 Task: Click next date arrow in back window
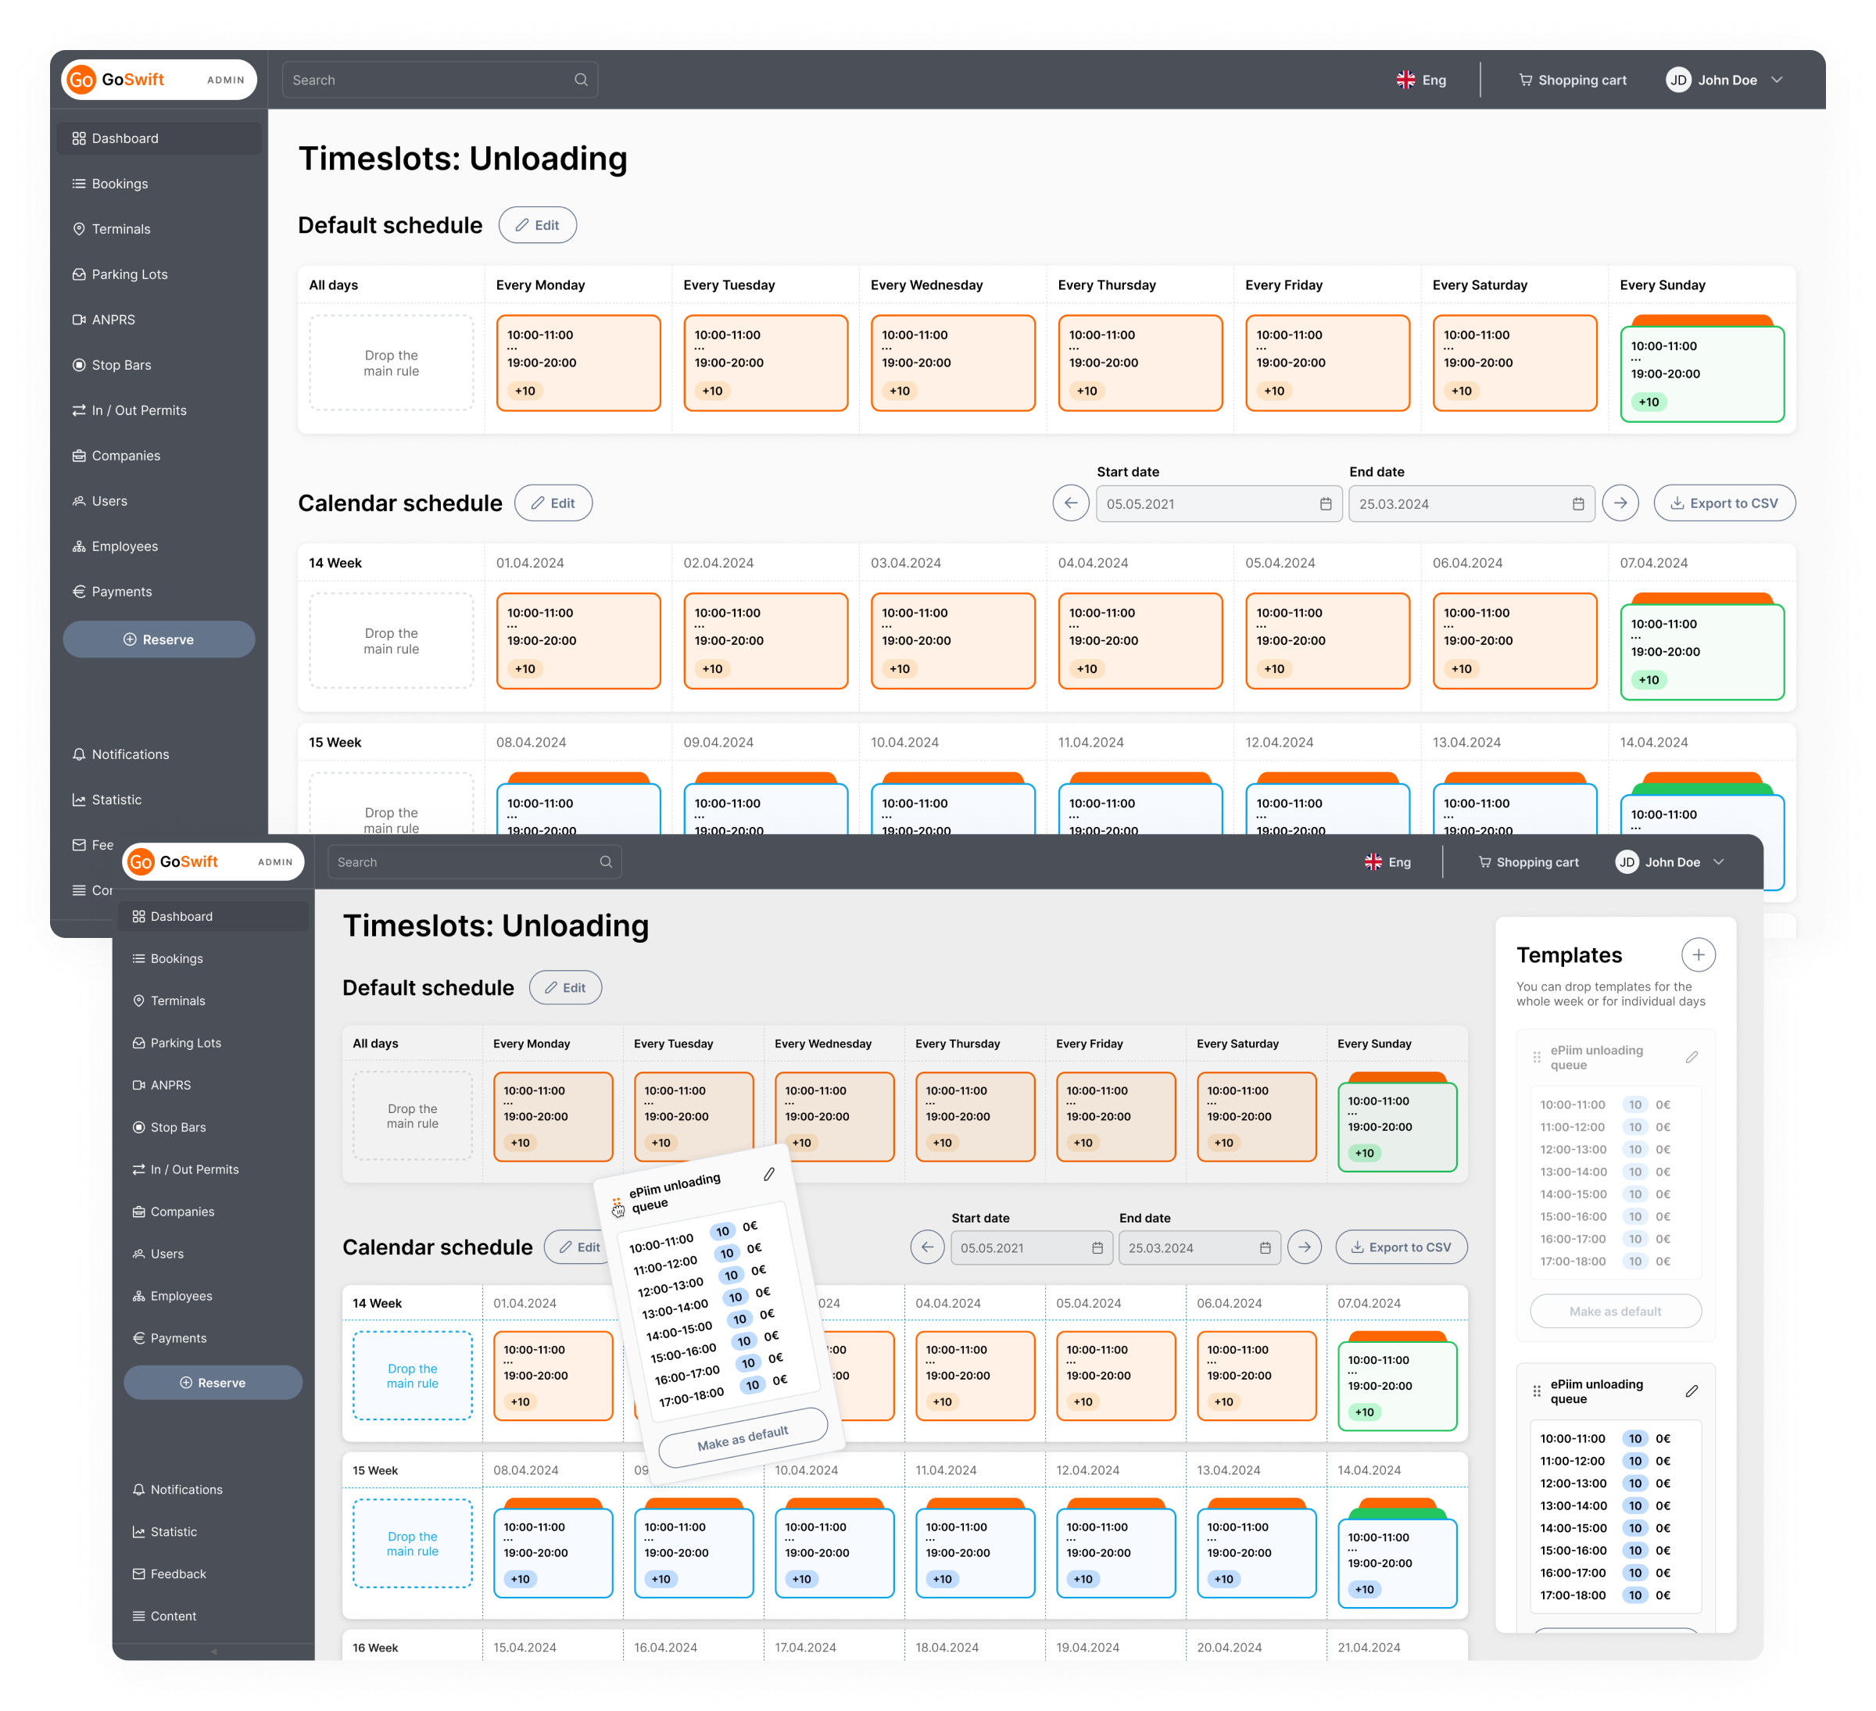[x=1620, y=503]
